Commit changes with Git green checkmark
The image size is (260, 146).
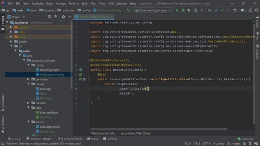click(223, 10)
